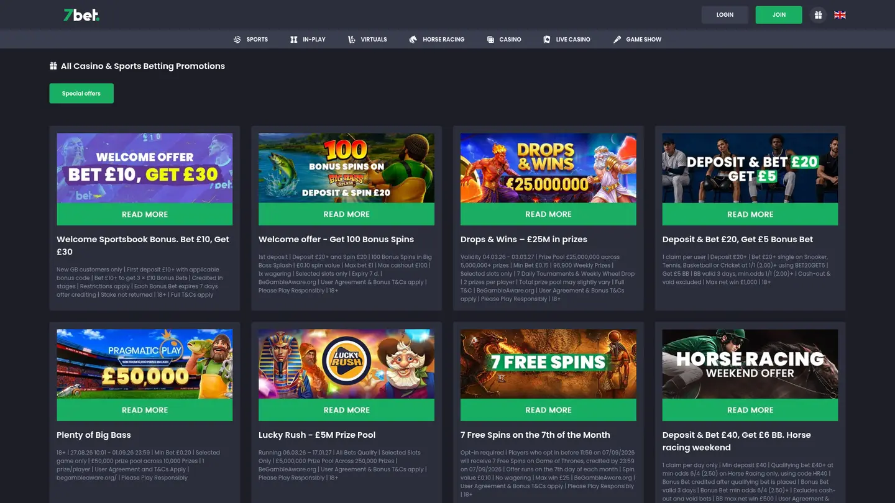Read more on Drops & Wins card

[x=548, y=214]
